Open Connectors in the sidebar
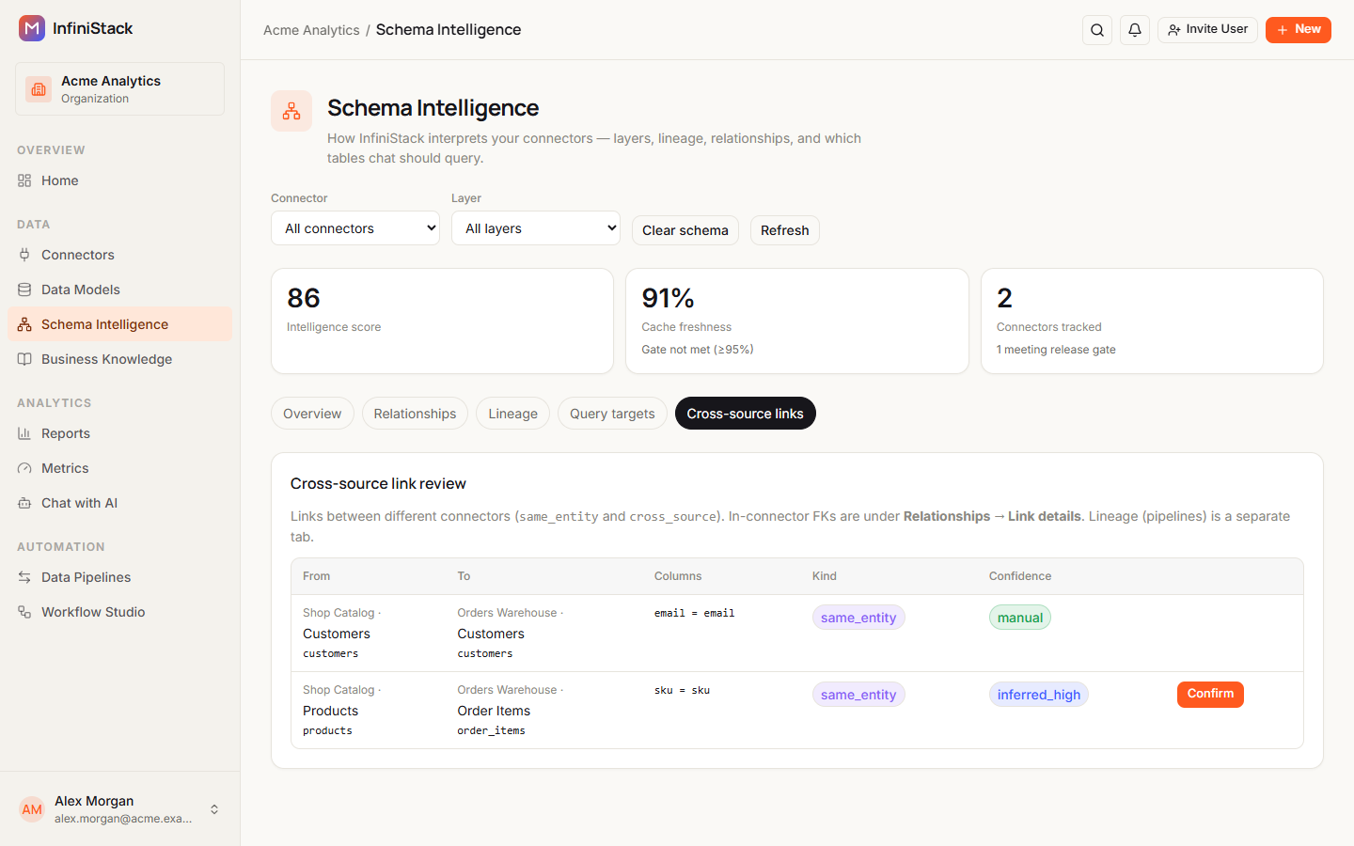Screen dimensions: 1354x846 pyautogui.click(x=119, y=255)
